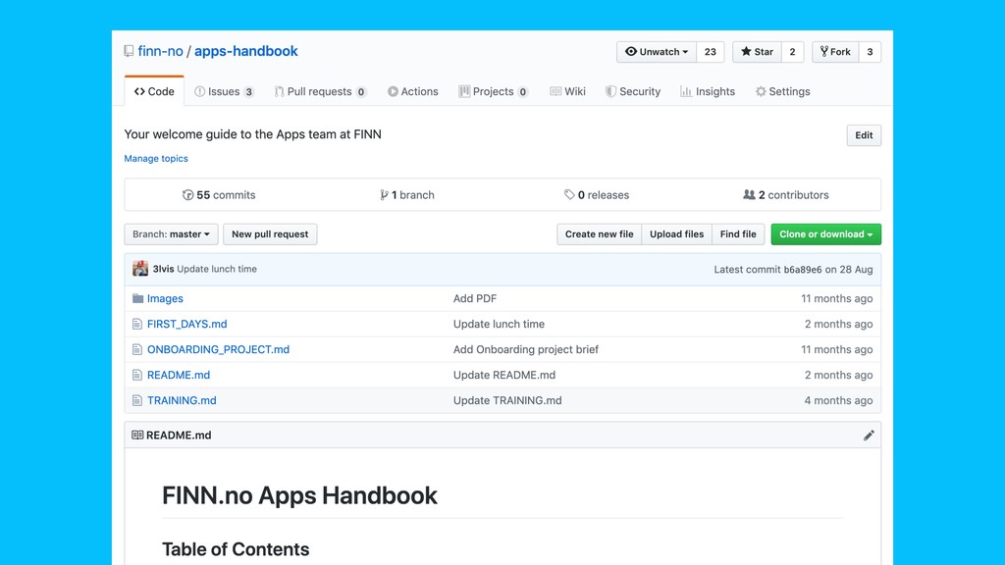Click the watchers count 23
Viewport: 1005px width, 565px height.
[711, 52]
